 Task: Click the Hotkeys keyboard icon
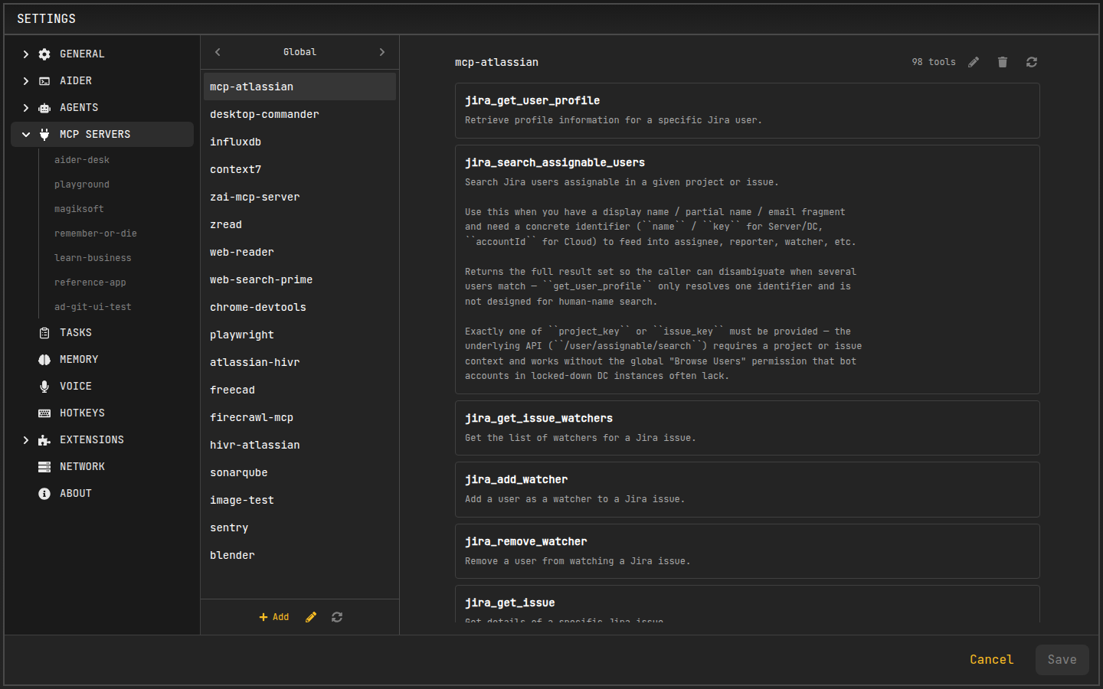[44, 413]
